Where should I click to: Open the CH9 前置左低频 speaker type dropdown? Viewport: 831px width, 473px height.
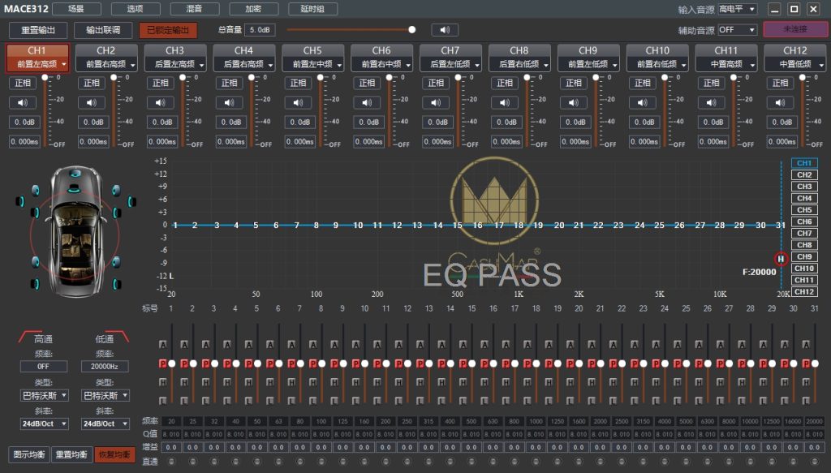pyautogui.click(x=588, y=65)
